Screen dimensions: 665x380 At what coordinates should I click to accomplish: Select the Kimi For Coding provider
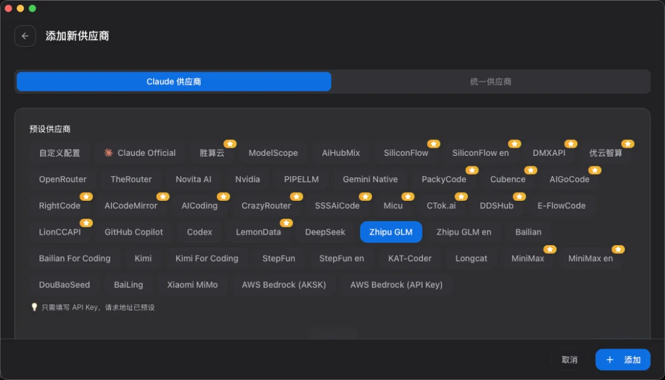tap(207, 258)
